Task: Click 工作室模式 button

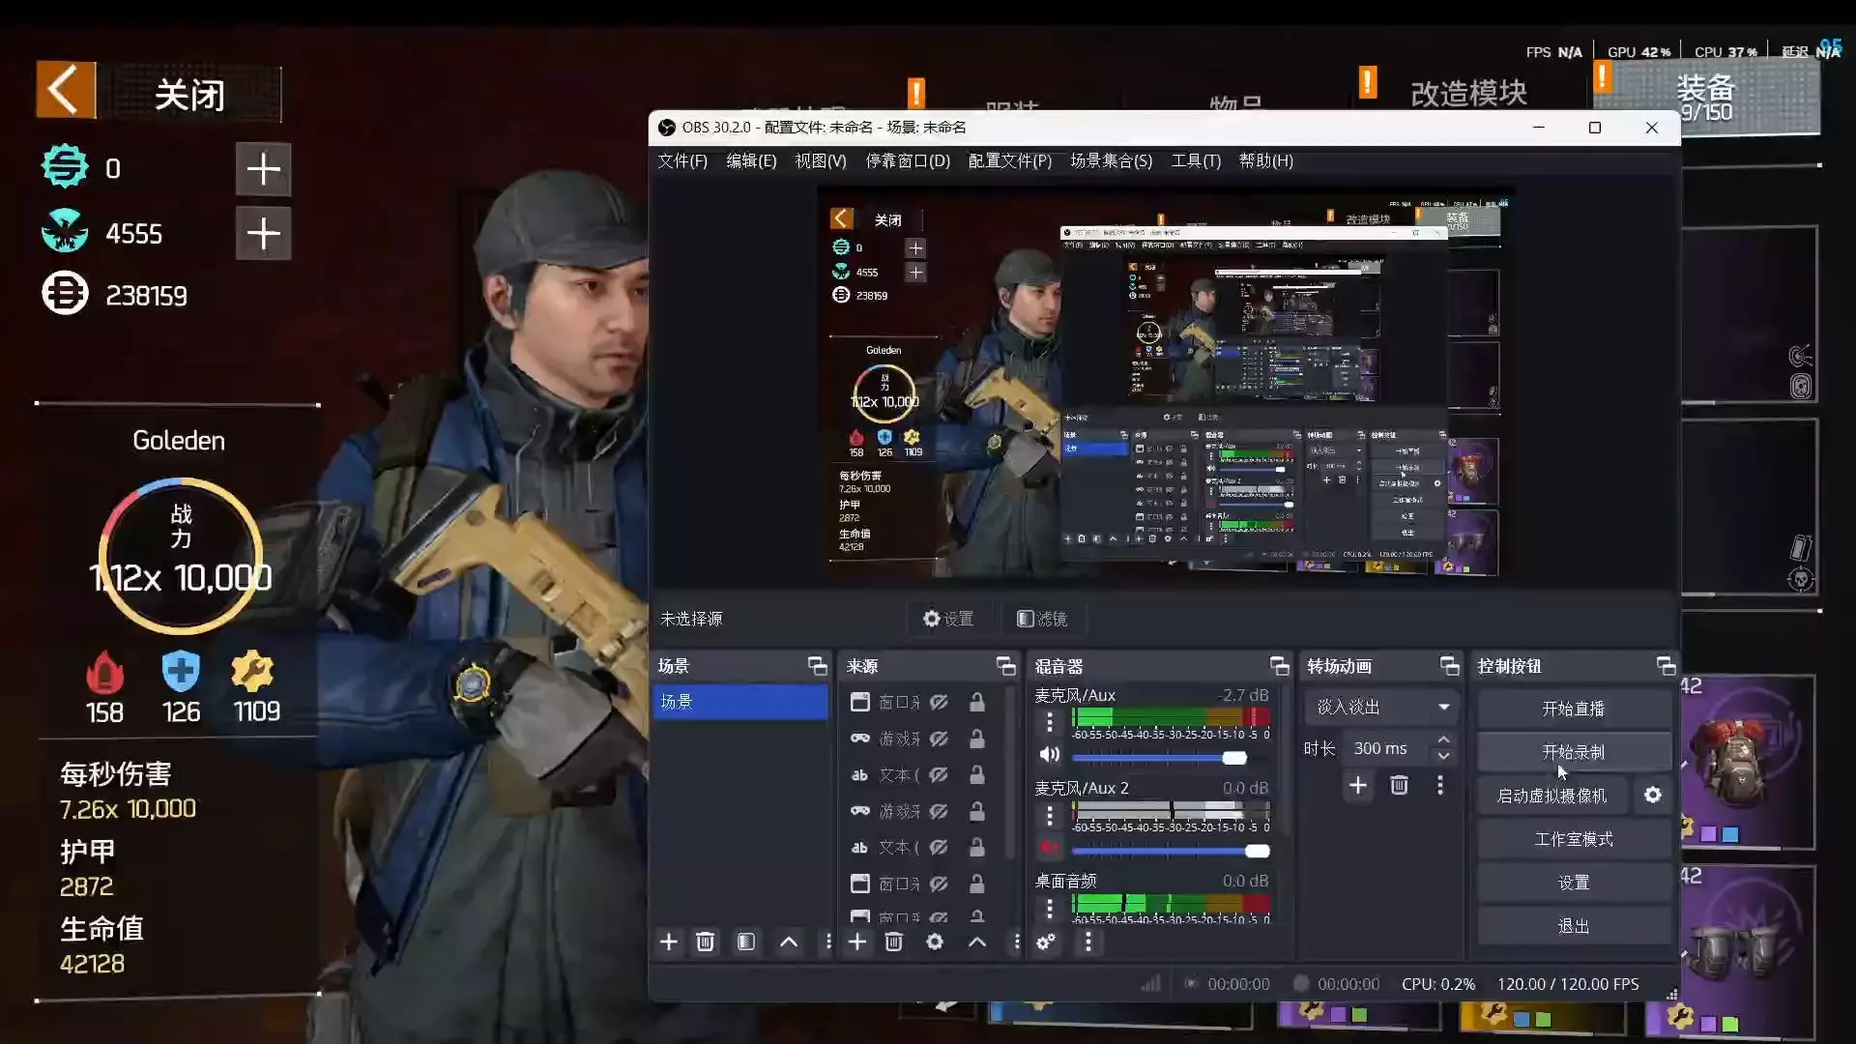Action: 1573,839
